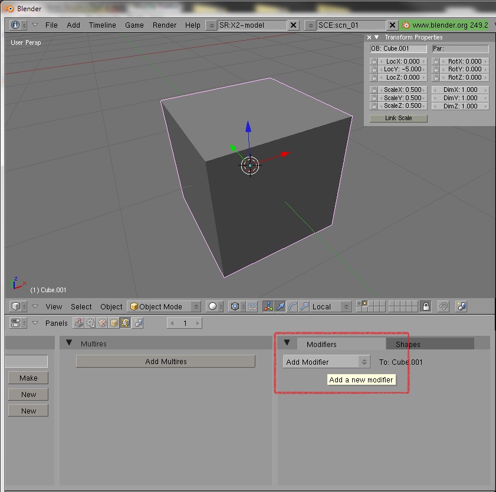Toggle the LocX lock icon
This screenshot has height=492, width=496.
point(374,61)
